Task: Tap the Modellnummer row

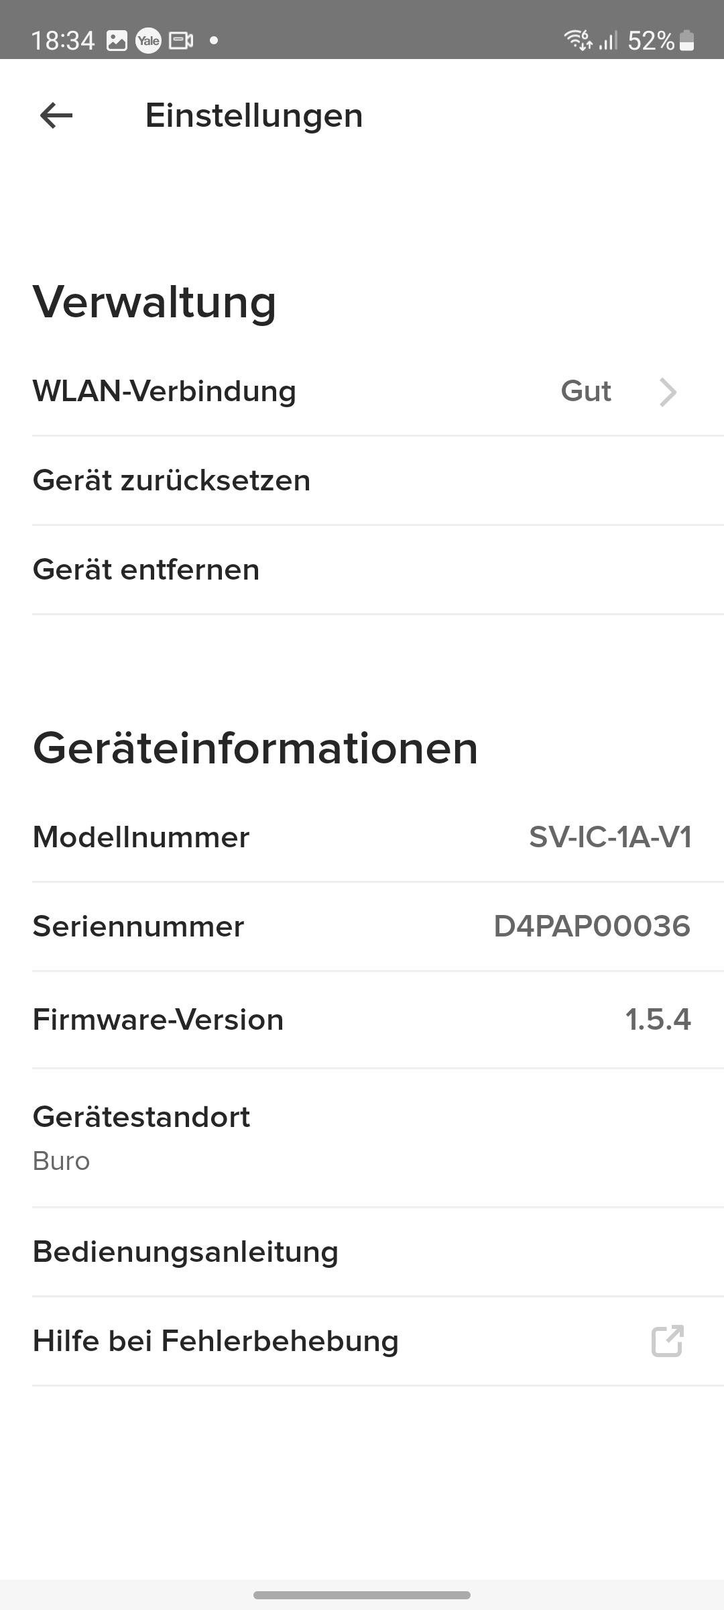Action: 362,837
